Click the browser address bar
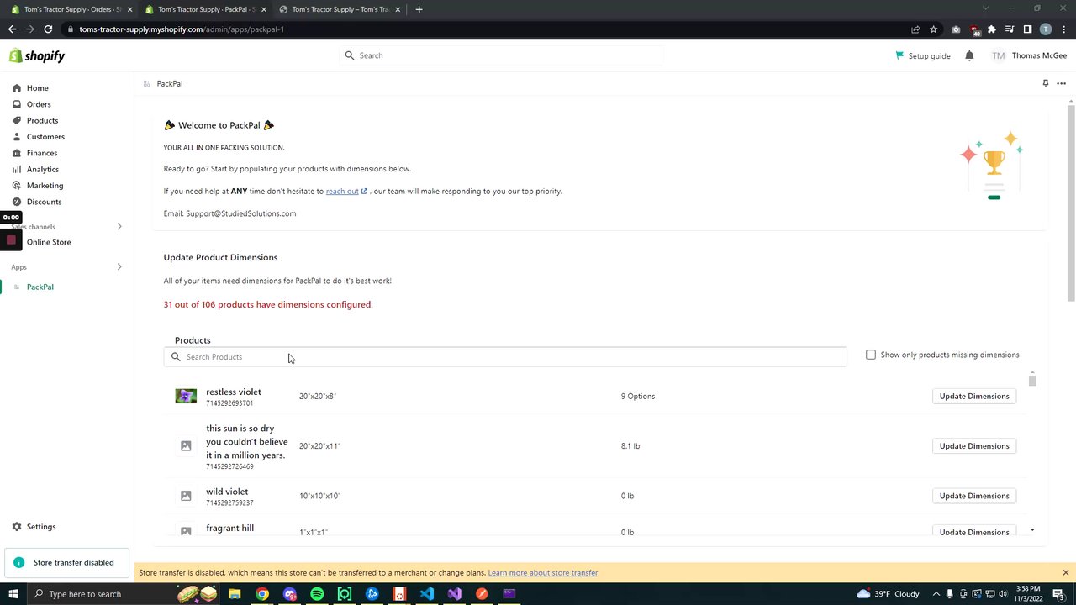This screenshot has width=1076, height=605. (x=488, y=29)
